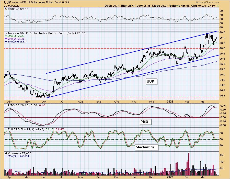Click the PMO annotation box

145,122
